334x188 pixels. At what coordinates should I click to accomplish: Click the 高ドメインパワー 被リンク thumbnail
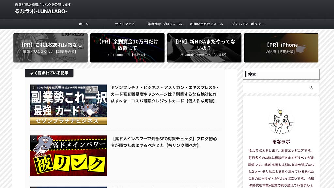(68, 156)
